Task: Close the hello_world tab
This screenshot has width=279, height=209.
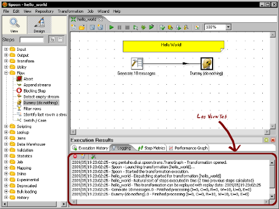Action: pyautogui.click(x=100, y=19)
